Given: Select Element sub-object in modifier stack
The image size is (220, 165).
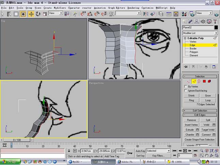Looking at the screenshot, I should (194, 55).
